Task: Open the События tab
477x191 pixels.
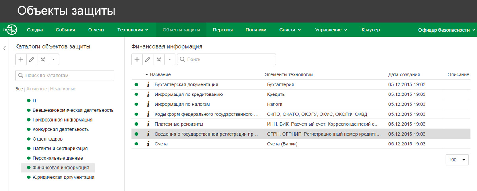Action: pyautogui.click(x=65, y=30)
